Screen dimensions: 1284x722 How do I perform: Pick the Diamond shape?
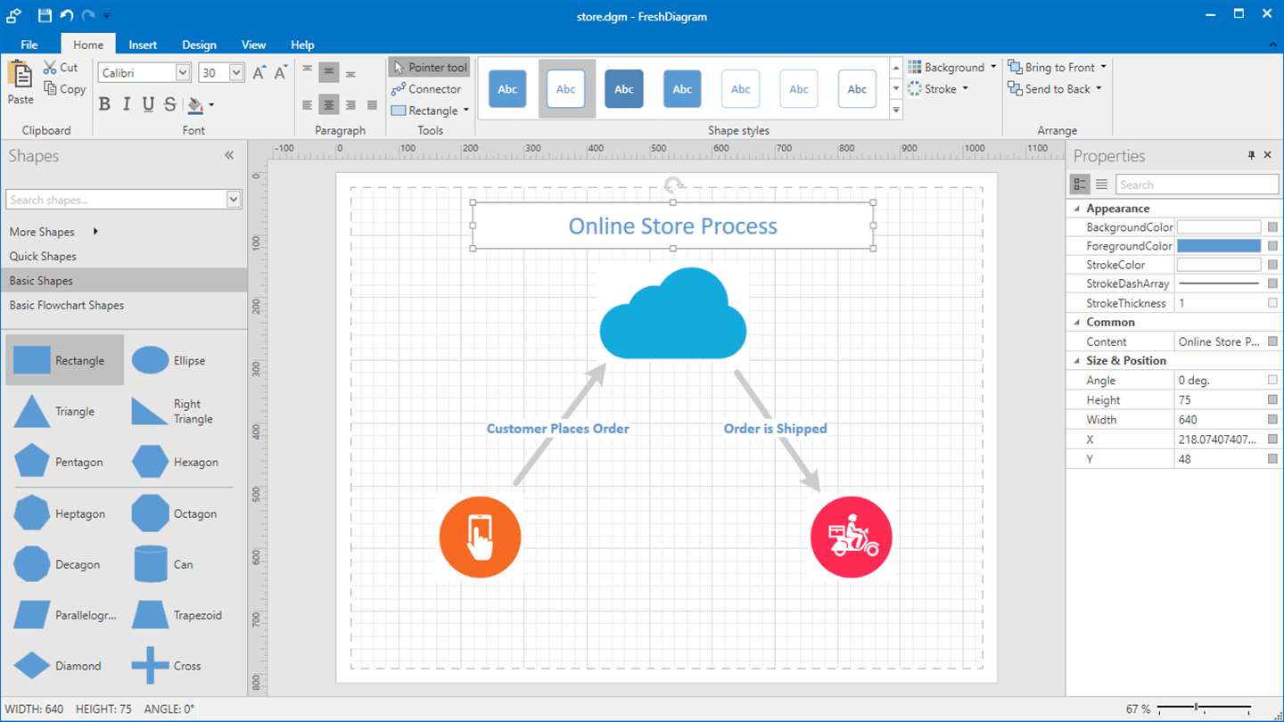[x=65, y=666]
